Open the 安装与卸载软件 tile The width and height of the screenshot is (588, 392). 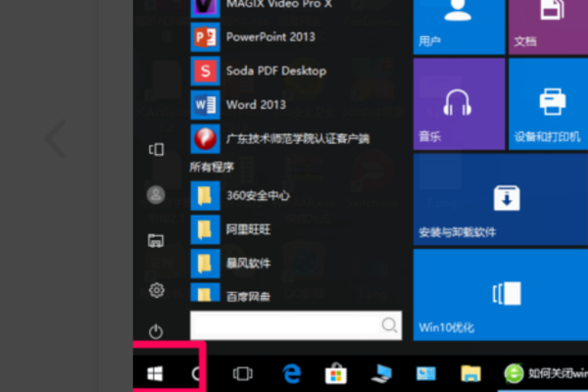click(501, 200)
